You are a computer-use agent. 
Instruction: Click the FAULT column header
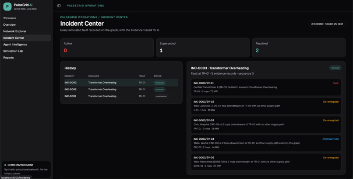click(x=142, y=76)
